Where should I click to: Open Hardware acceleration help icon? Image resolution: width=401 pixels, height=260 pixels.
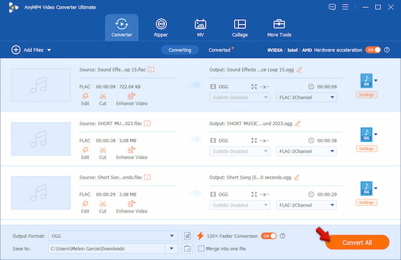(x=387, y=50)
